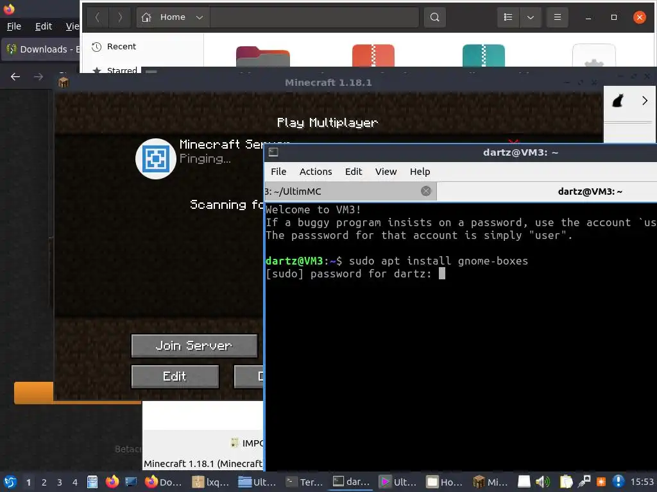The image size is (657, 492).
Task: Open the teal archive file in Files
Action: click(484, 55)
